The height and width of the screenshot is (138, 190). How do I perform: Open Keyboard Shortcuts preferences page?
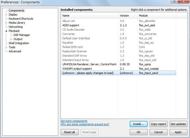(21, 19)
